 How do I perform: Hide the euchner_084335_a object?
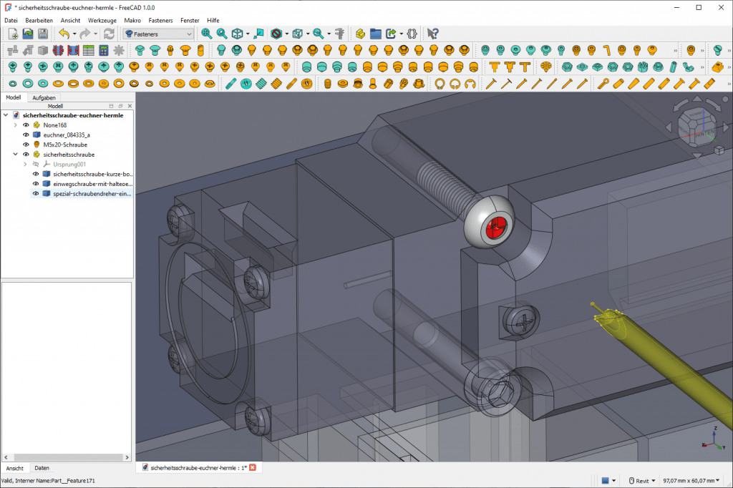tap(26, 135)
